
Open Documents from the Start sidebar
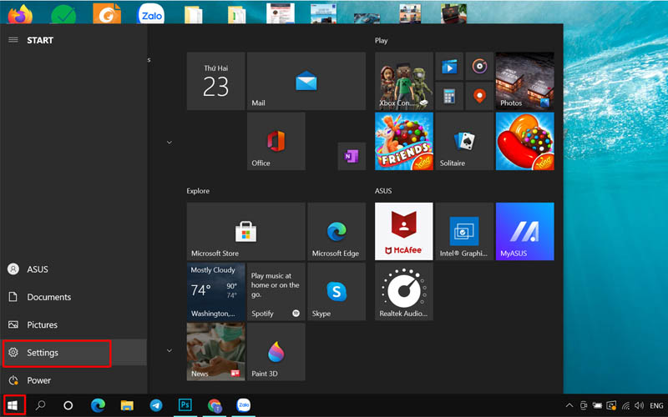(x=48, y=297)
